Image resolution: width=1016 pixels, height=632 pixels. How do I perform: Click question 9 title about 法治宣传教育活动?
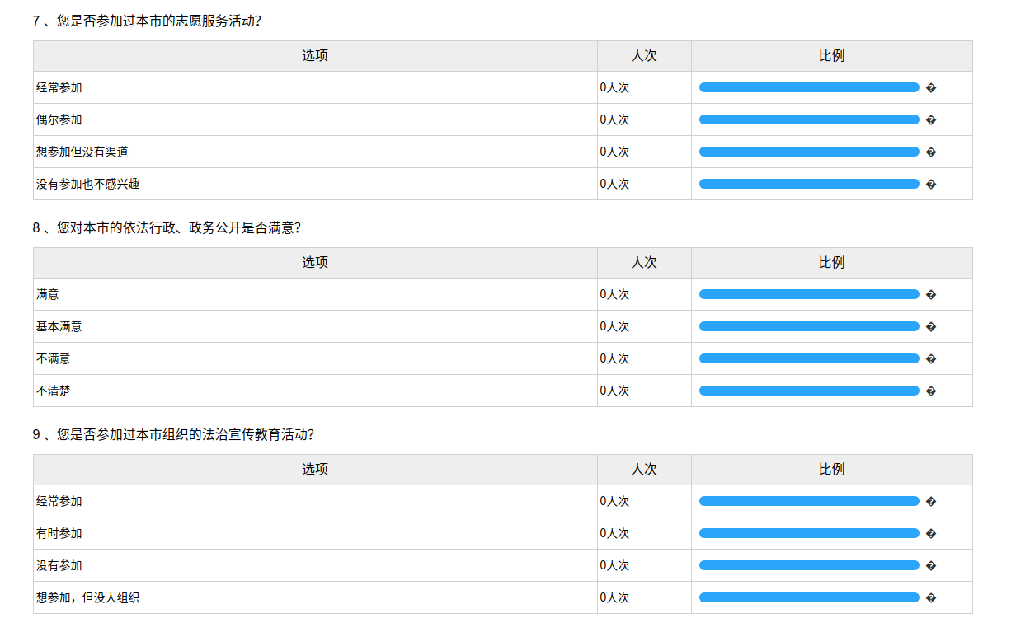click(173, 434)
